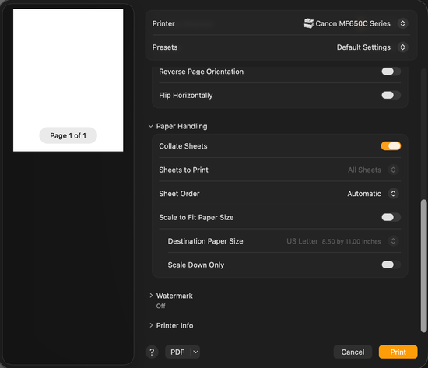The height and width of the screenshot is (368, 428).
Task: Expand the Watermark section
Action: tap(151, 296)
